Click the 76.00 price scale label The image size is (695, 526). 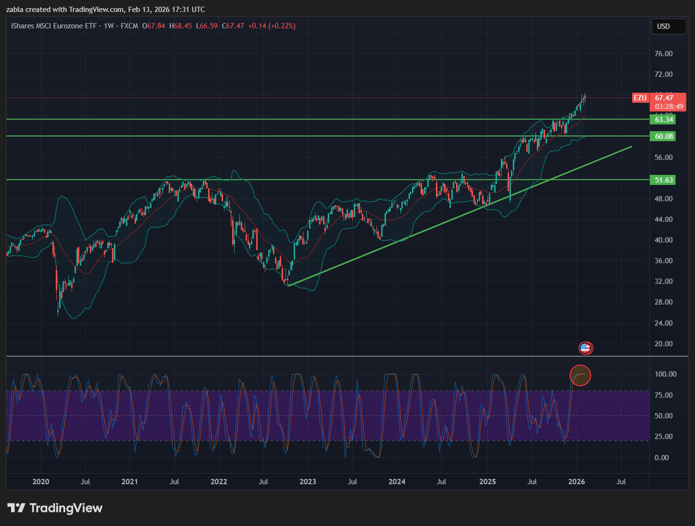coord(663,54)
